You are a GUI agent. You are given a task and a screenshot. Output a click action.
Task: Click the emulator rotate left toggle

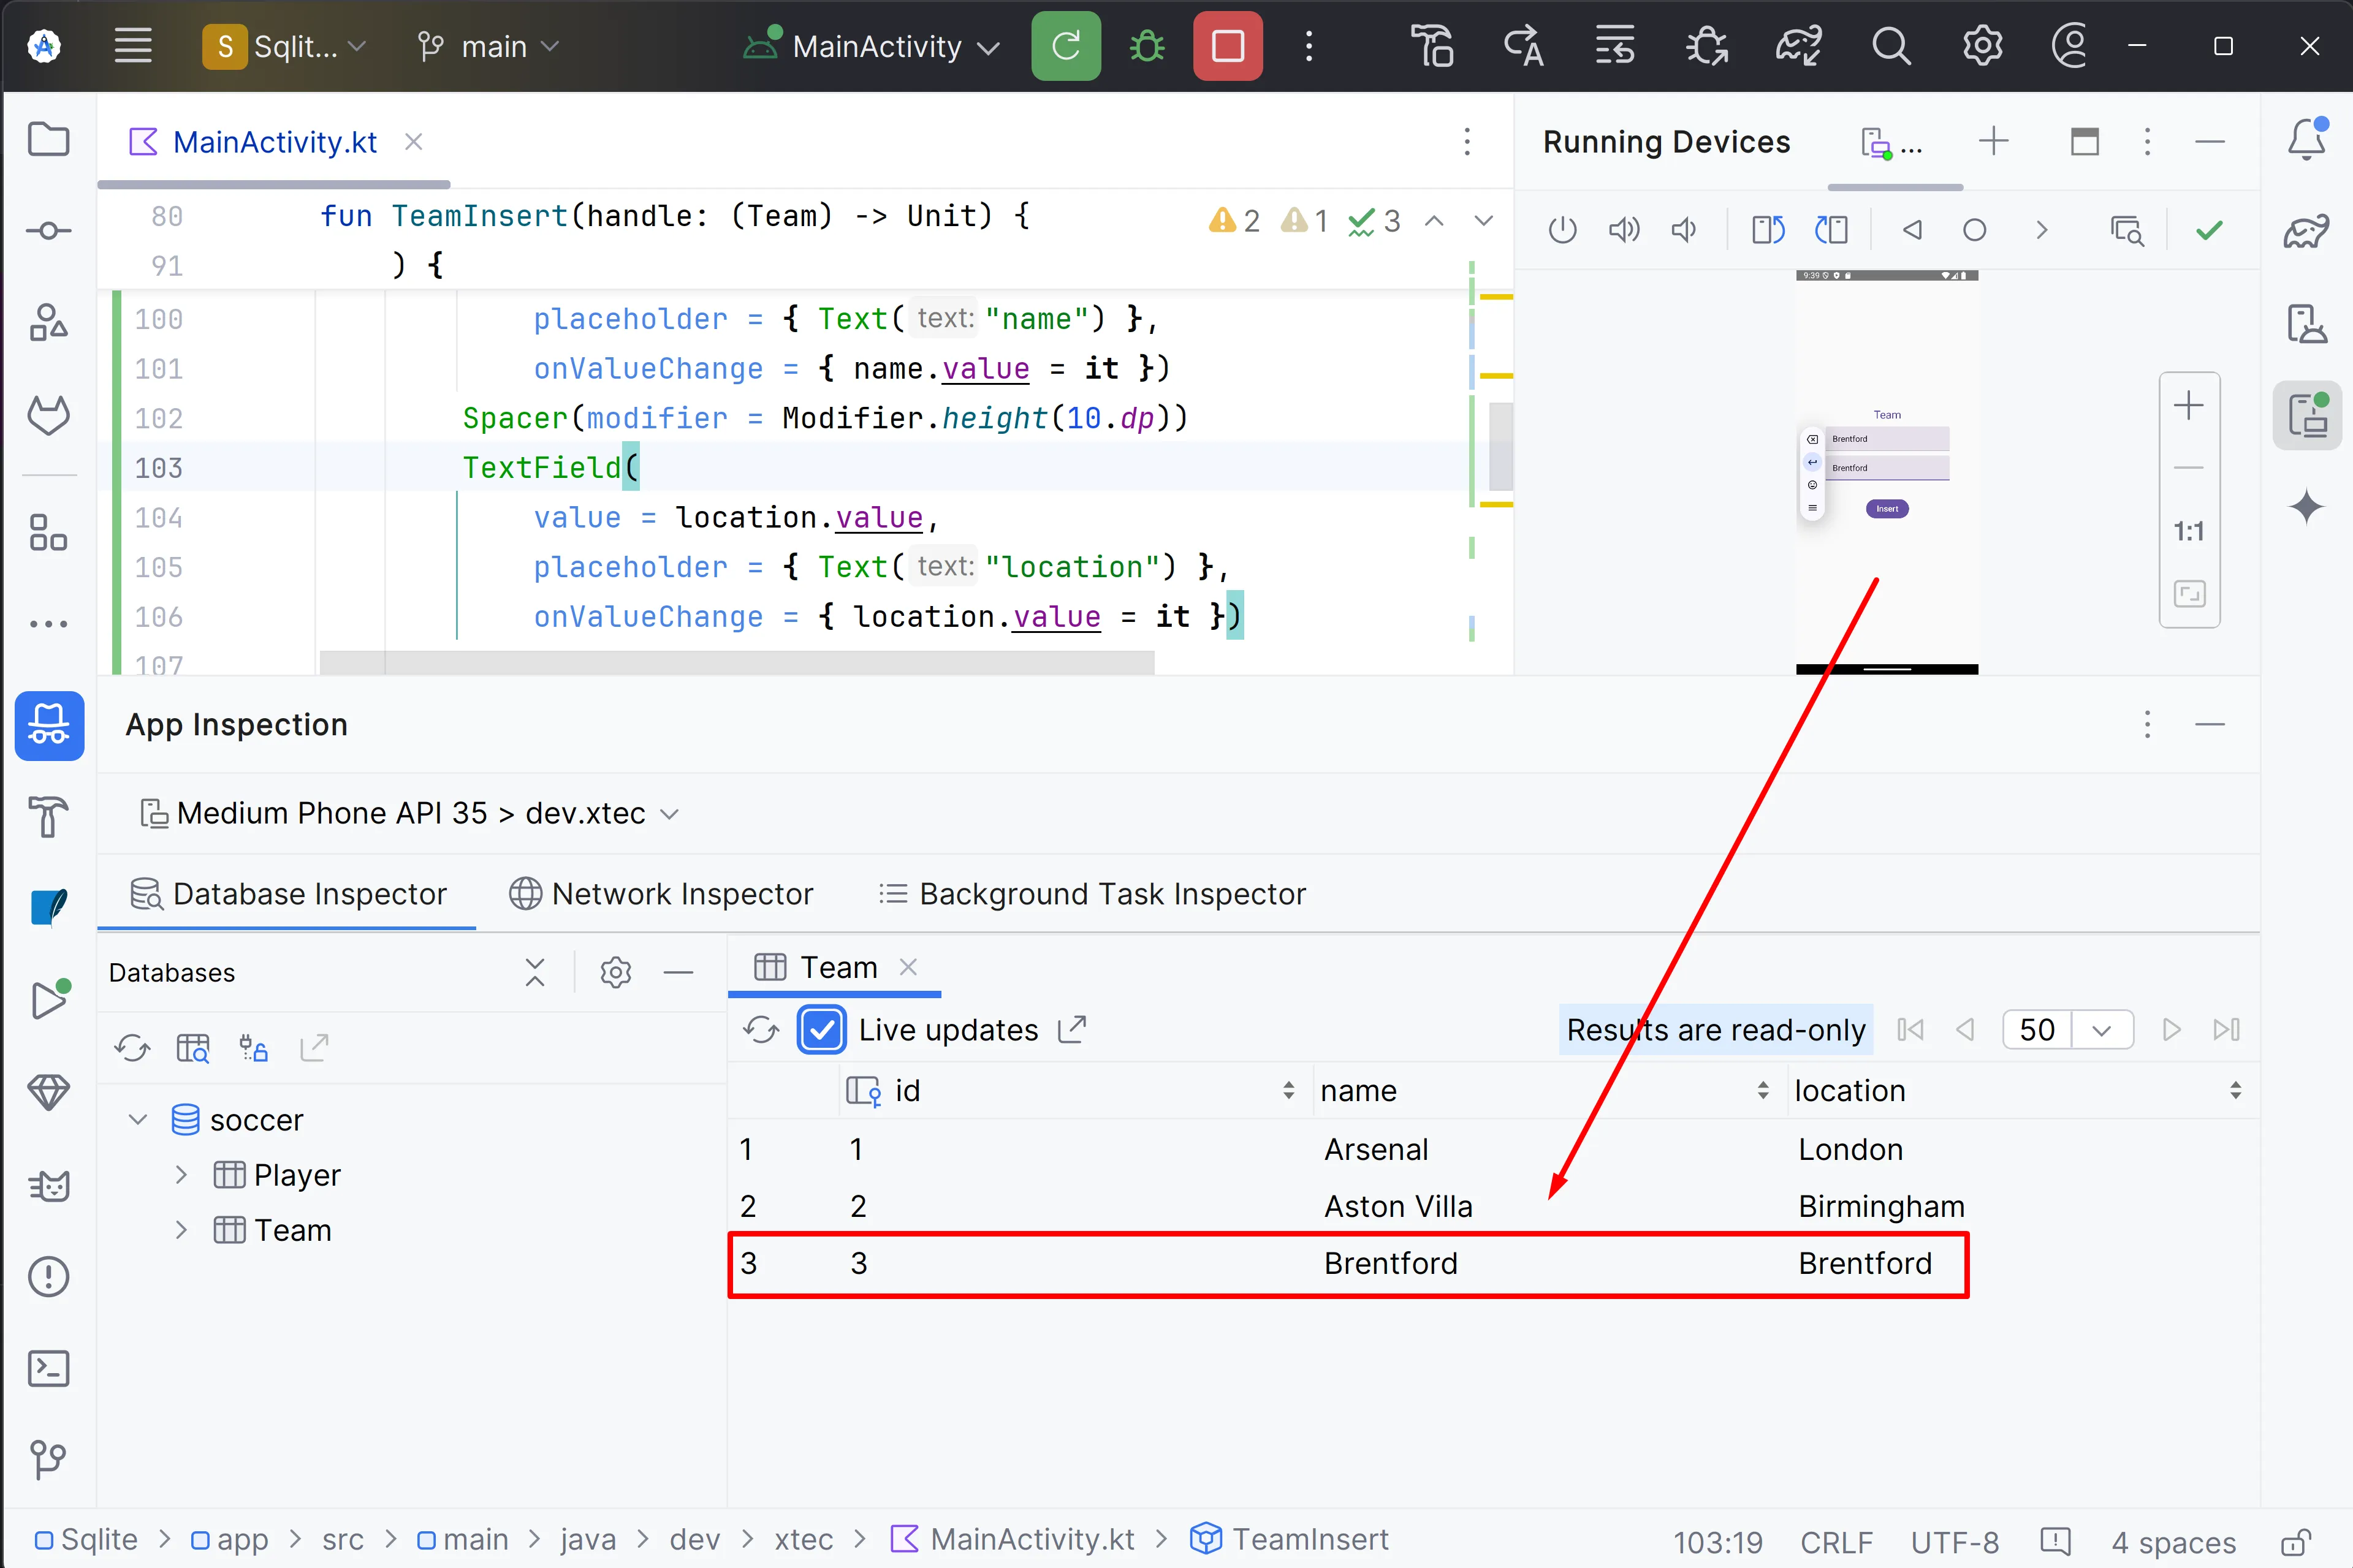tap(1767, 230)
